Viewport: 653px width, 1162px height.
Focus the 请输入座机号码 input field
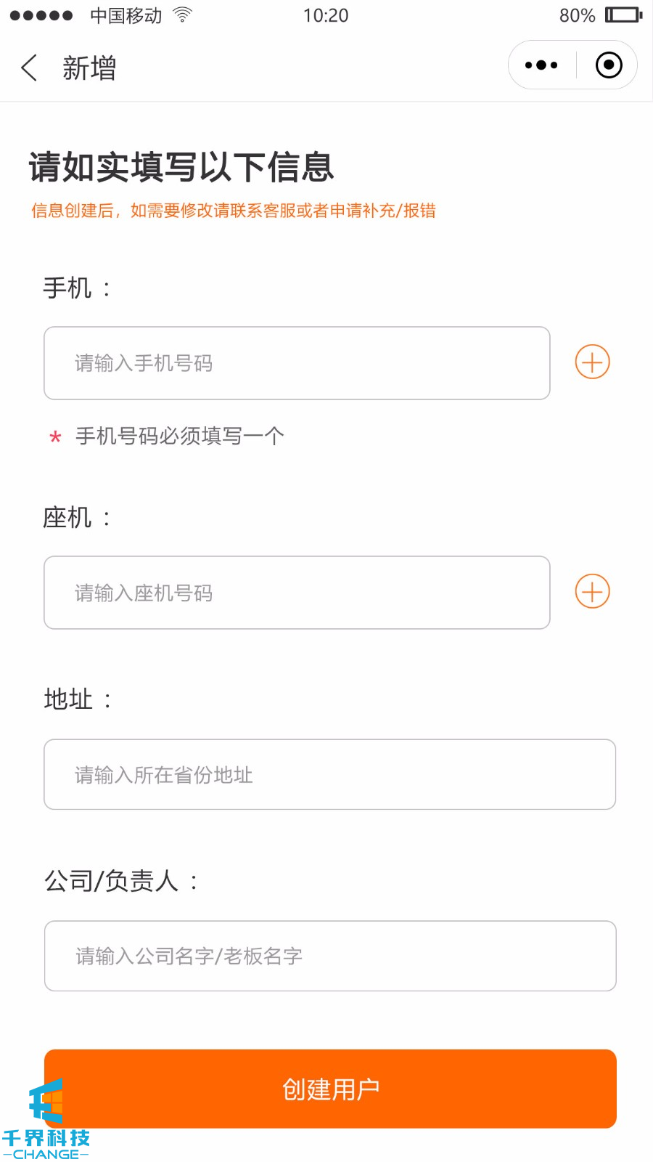(x=297, y=593)
